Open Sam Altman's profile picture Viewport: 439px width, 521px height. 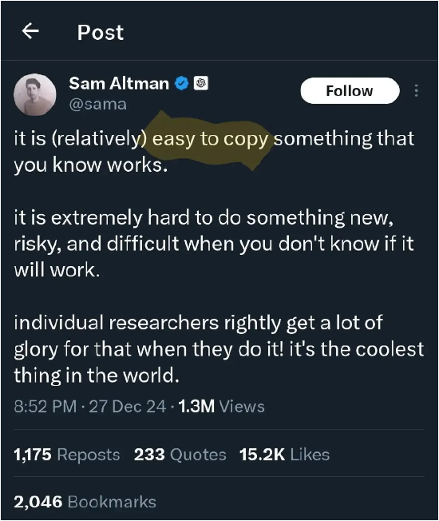pos(35,95)
